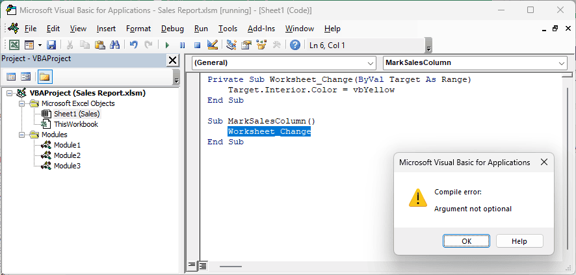576x275 pixels.
Task: Toggle Full Module View button
Action: 202,265
